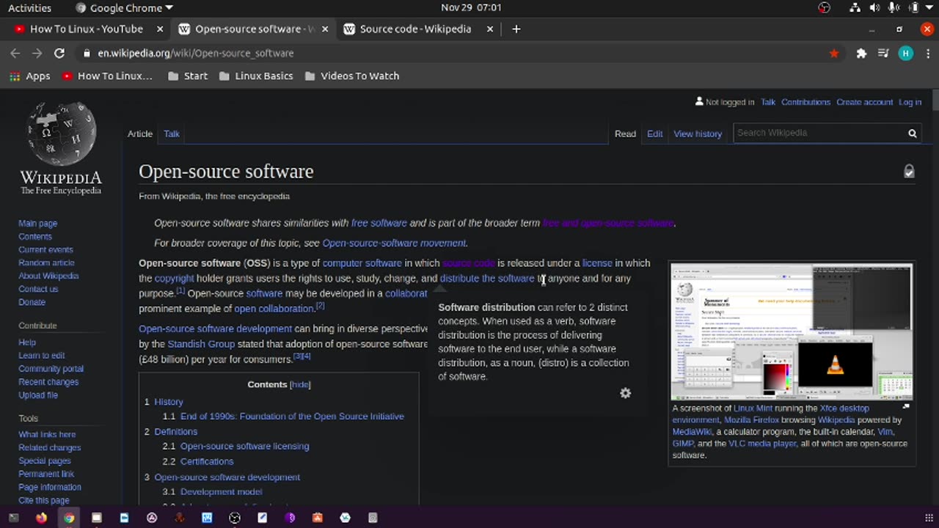Click Activities in the top panel
939x528 pixels.
coord(29,8)
